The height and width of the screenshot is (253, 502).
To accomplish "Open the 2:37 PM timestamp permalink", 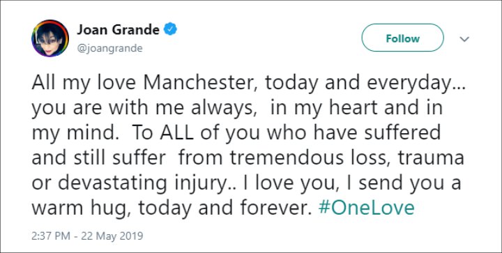I will [x=51, y=236].
